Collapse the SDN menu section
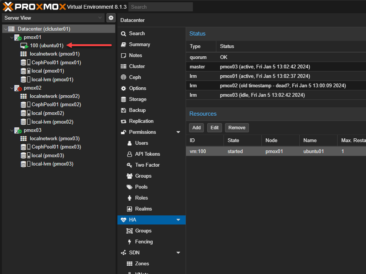 [178, 253]
